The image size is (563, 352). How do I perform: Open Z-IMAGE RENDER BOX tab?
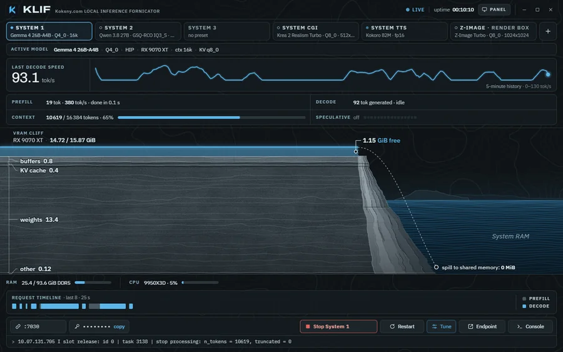494,31
